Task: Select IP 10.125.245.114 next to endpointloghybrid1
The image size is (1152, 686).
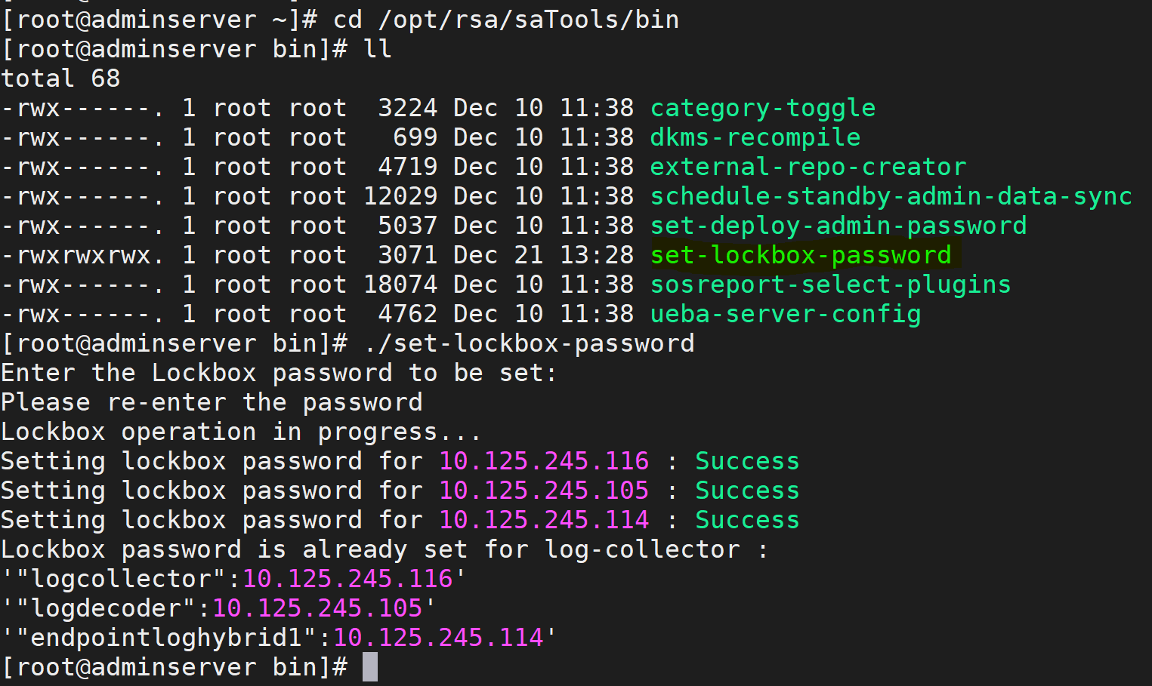Action: click(438, 637)
